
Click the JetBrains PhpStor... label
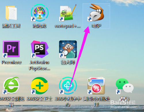39,65
